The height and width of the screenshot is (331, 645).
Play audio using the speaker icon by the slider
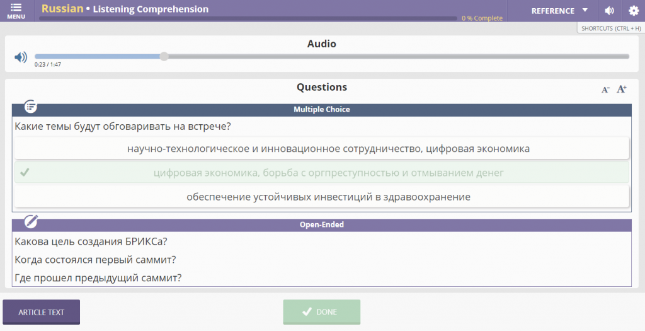point(21,57)
